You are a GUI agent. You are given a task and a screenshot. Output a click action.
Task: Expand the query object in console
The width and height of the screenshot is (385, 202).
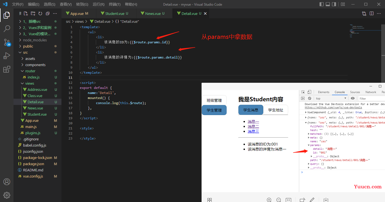tap(309, 164)
